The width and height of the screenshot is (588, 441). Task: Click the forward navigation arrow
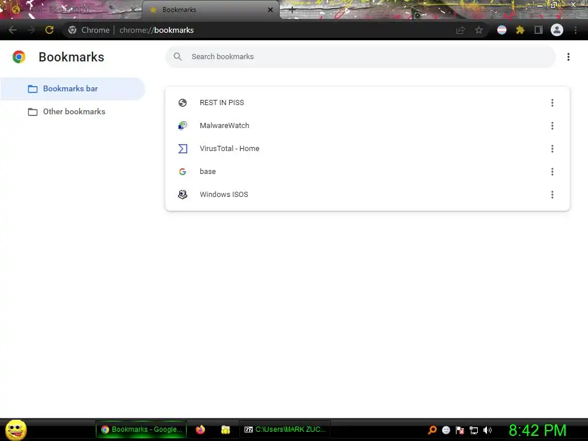pyautogui.click(x=31, y=30)
